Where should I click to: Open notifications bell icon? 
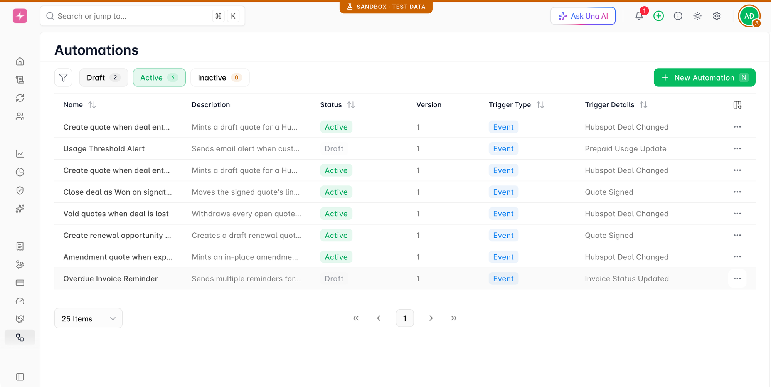point(639,16)
